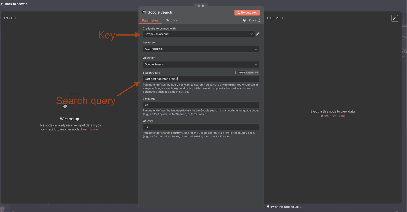Click the back arrow icon
The image size is (407, 212).
tap(2, 4)
